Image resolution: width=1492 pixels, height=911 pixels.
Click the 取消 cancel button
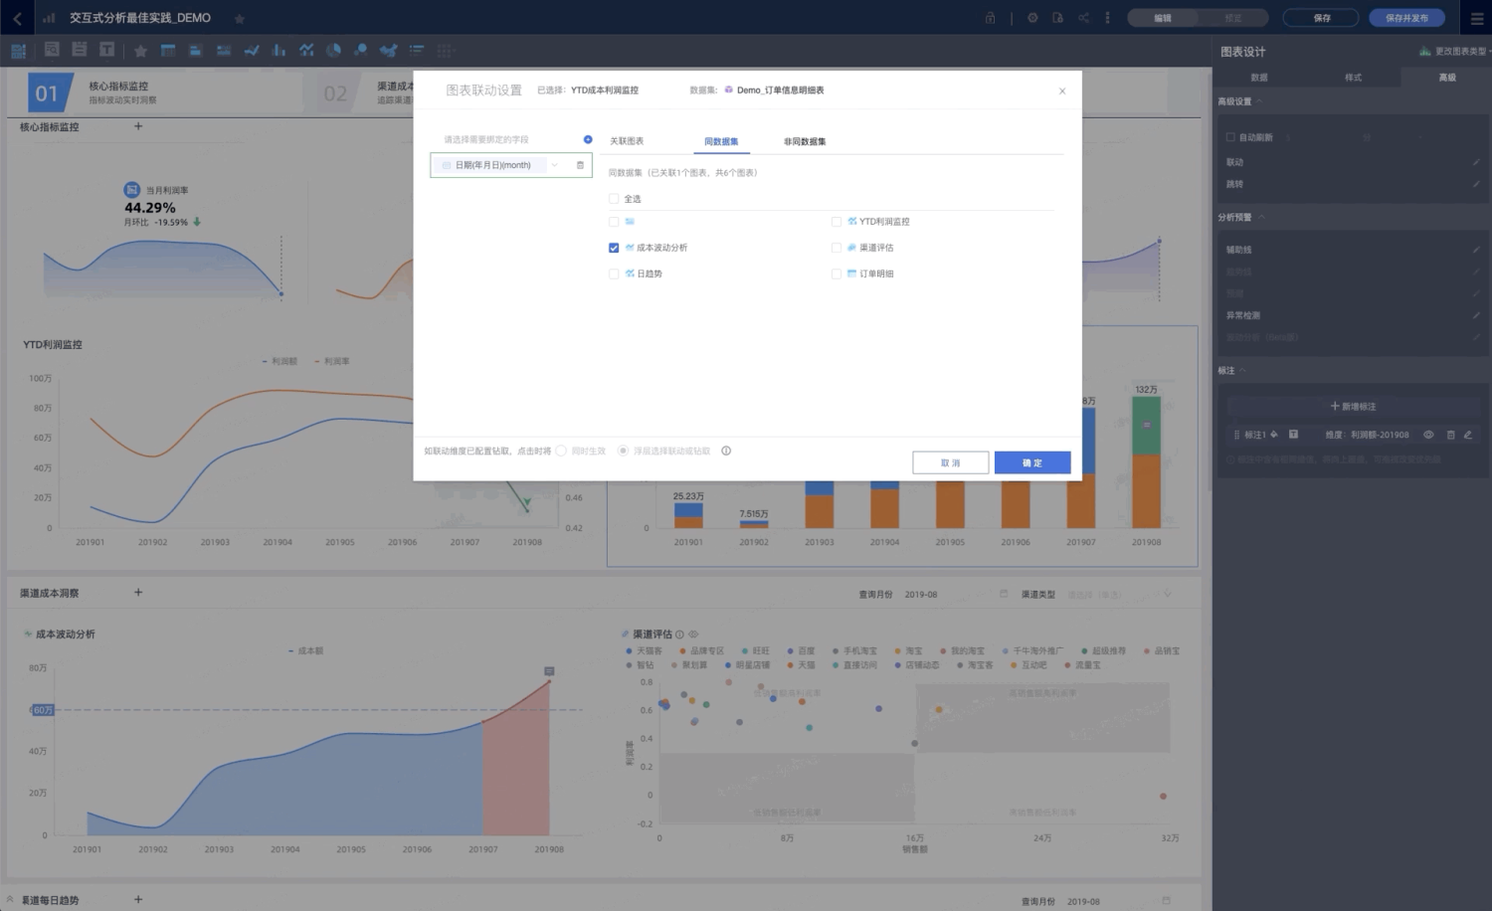click(x=950, y=462)
